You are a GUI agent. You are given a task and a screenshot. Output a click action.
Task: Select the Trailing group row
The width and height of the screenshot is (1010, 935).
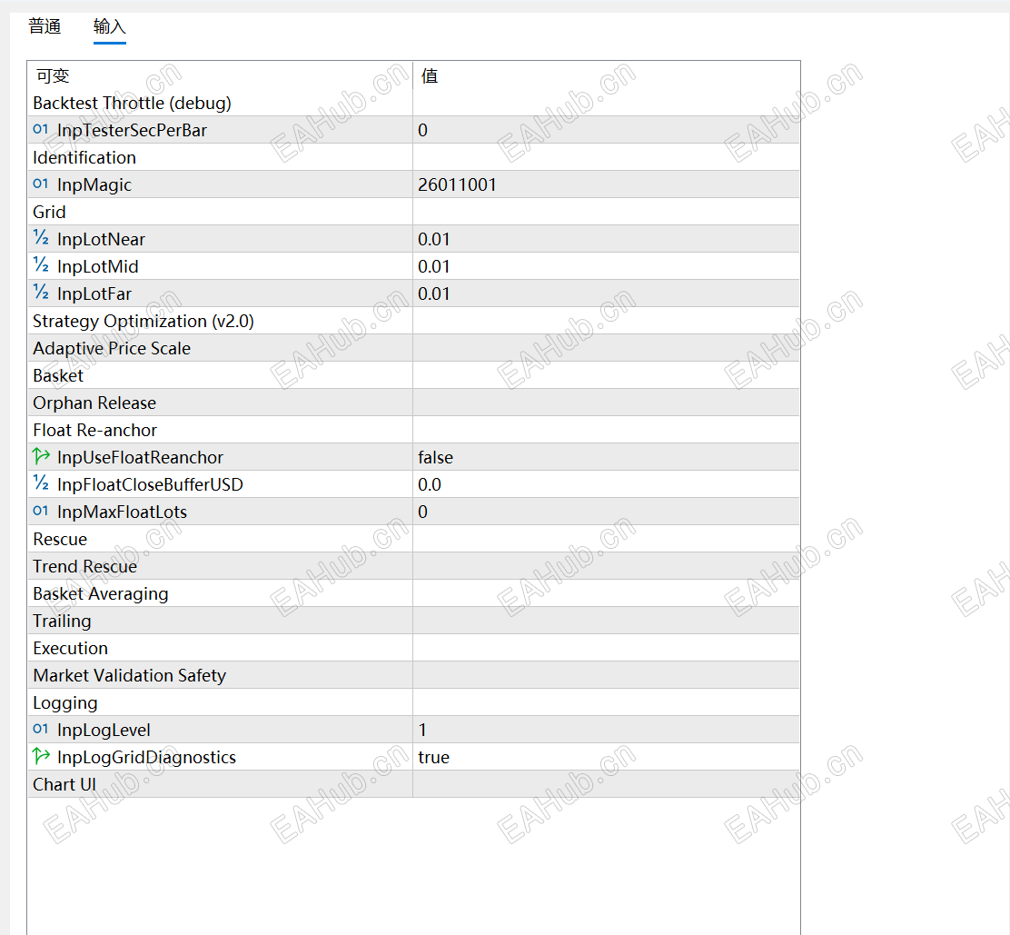point(413,621)
